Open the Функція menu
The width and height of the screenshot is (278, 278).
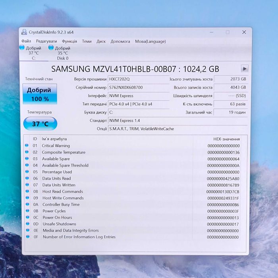[x=69, y=41]
